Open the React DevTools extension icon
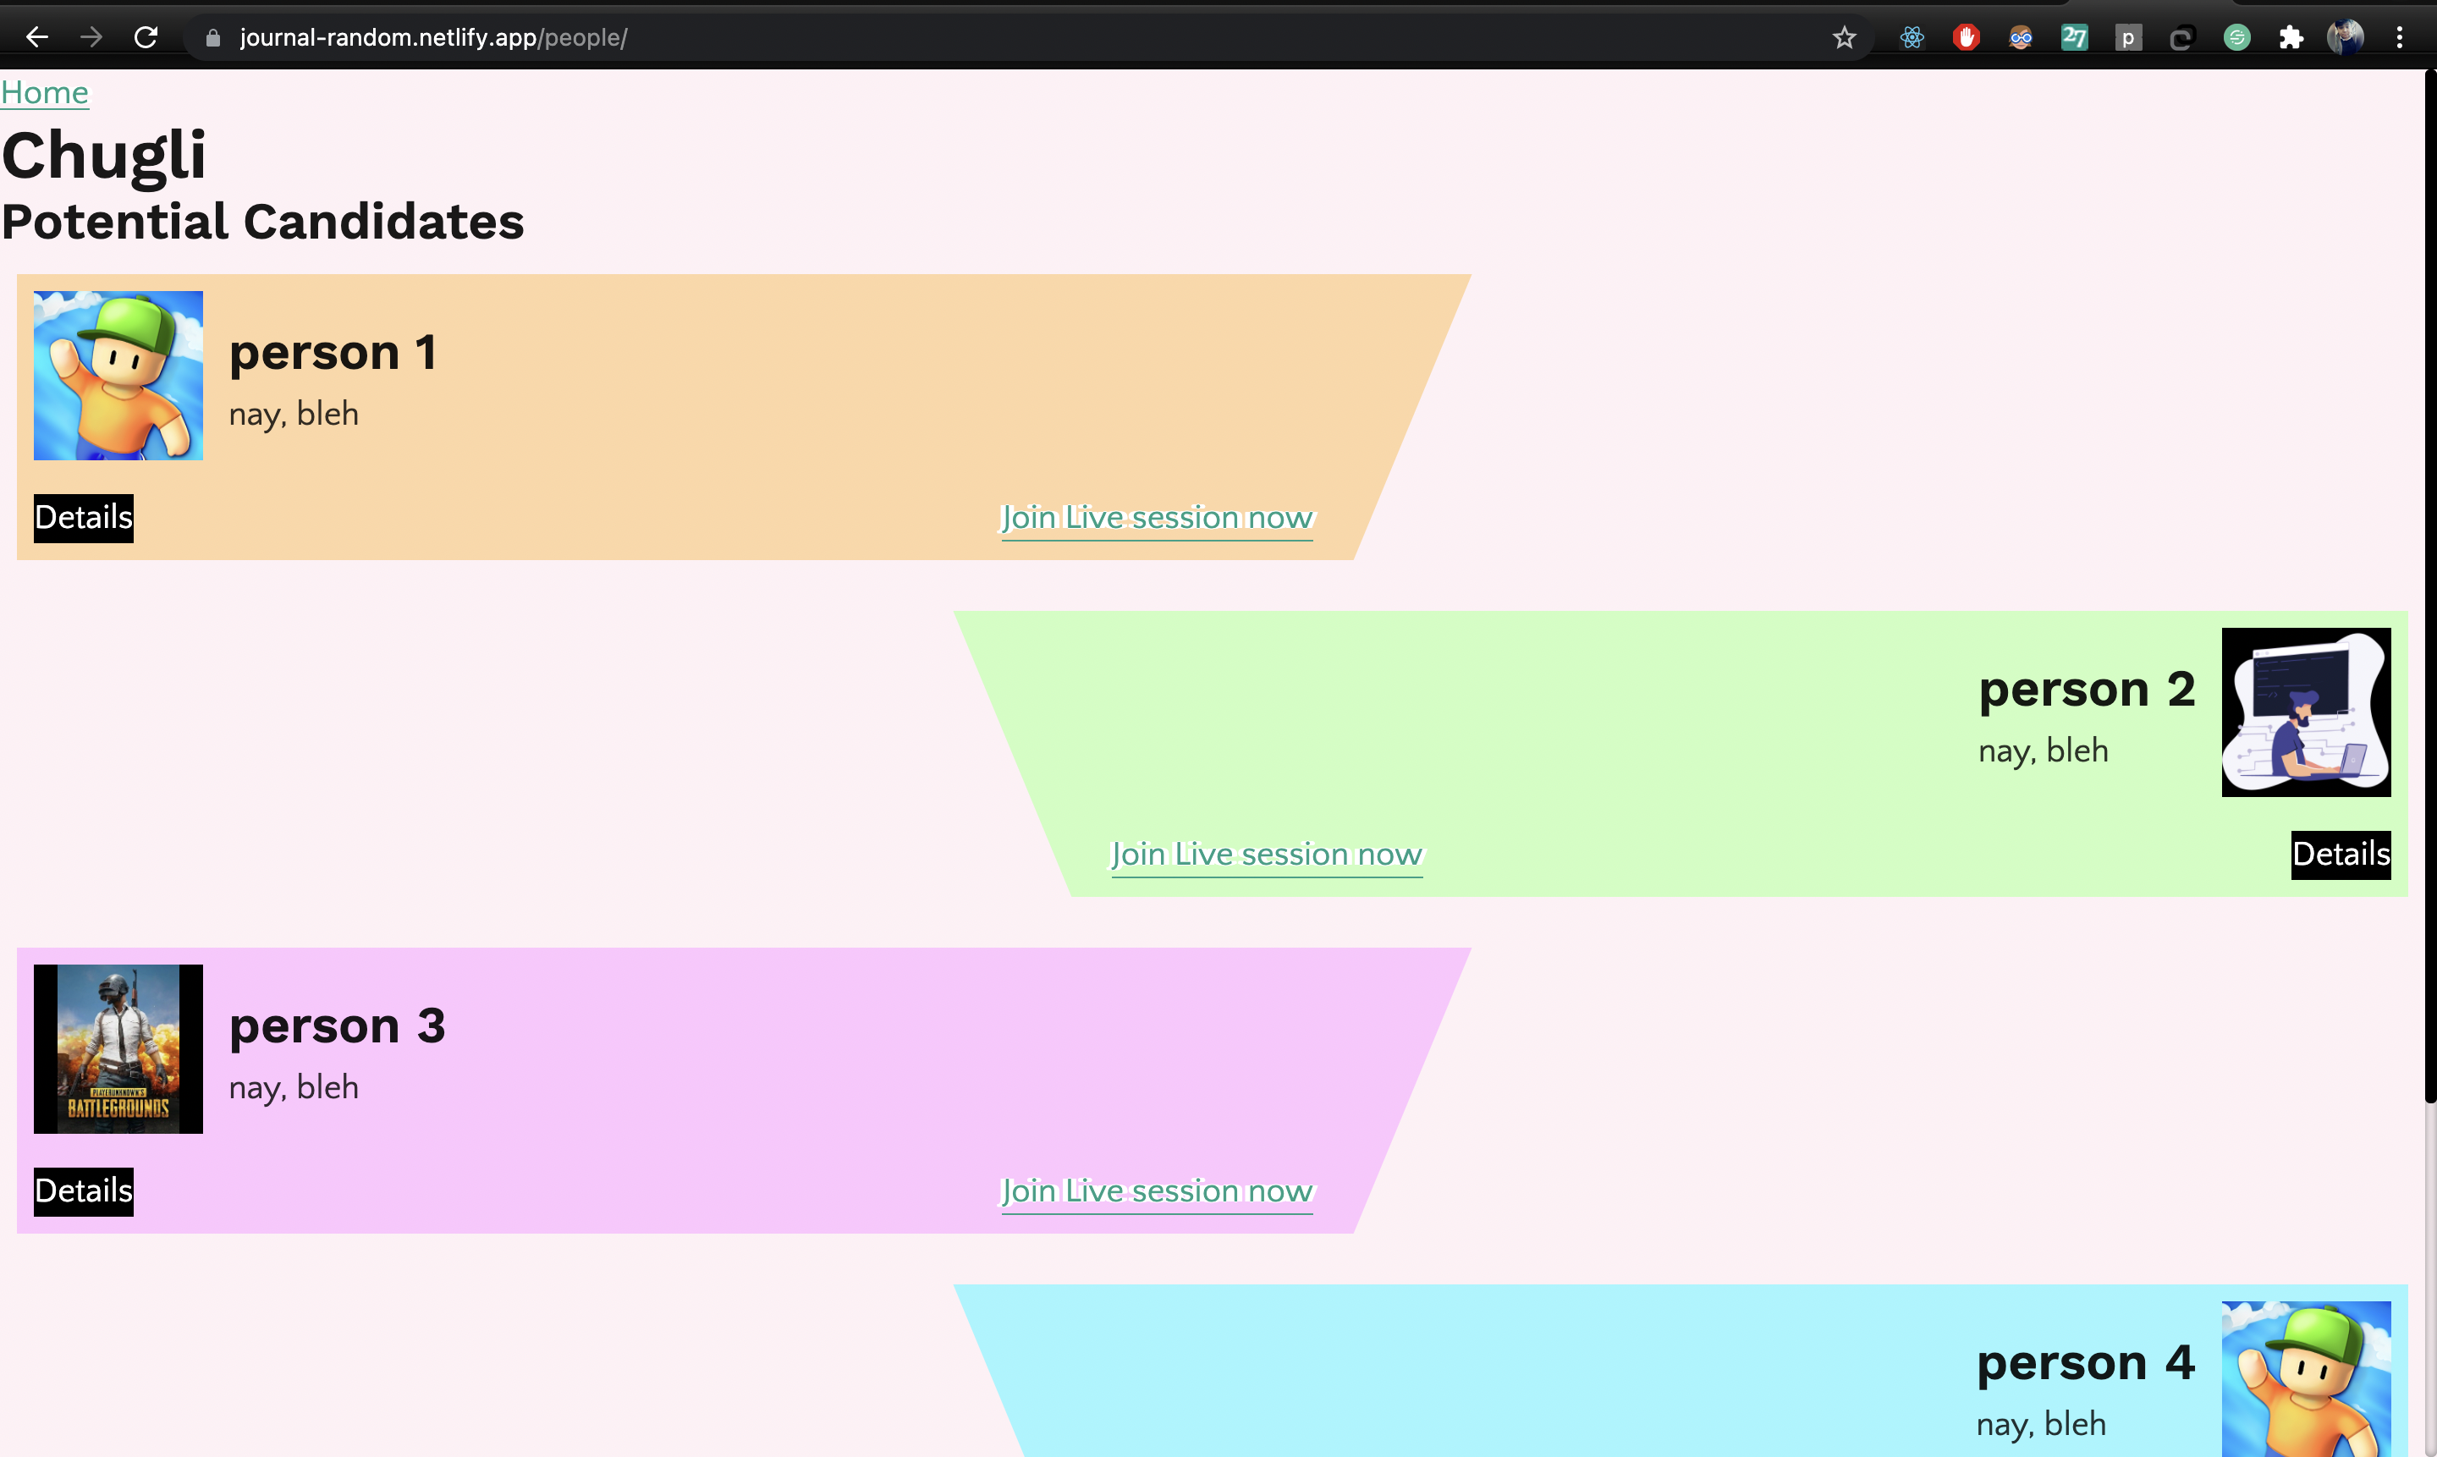Image resolution: width=2437 pixels, height=1457 pixels. (x=1912, y=37)
